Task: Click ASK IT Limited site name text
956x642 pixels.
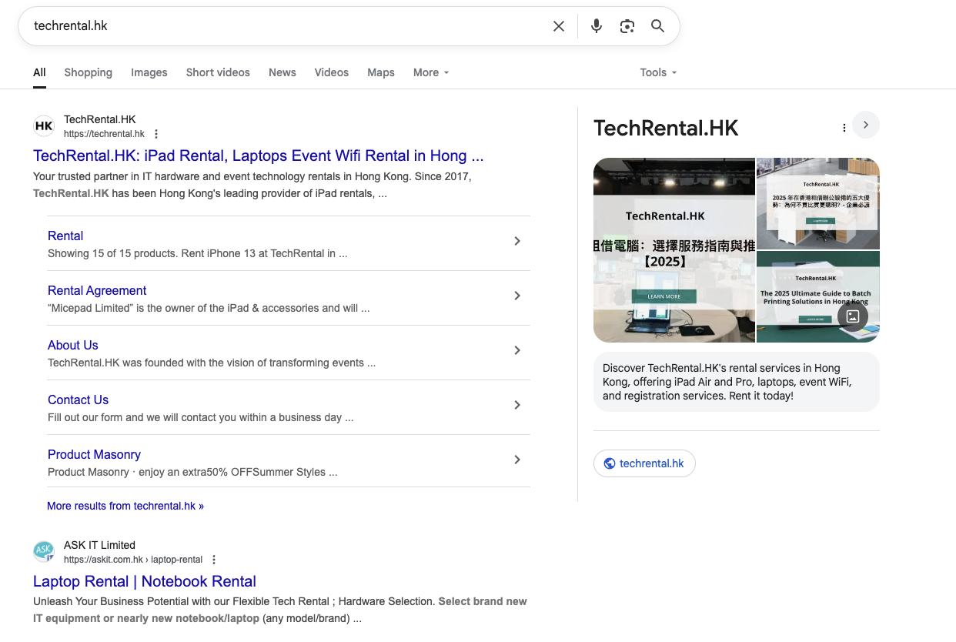Action: pyautogui.click(x=99, y=545)
